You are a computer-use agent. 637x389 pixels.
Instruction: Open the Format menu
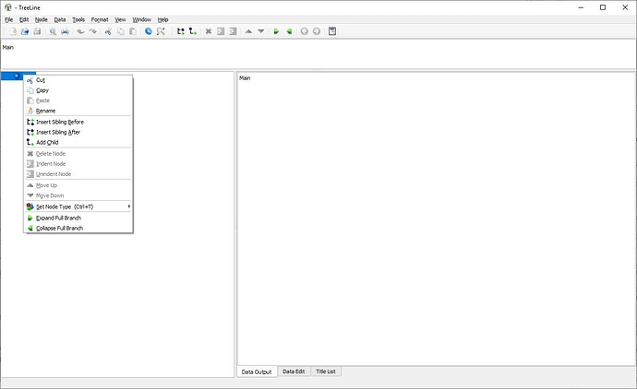point(100,19)
